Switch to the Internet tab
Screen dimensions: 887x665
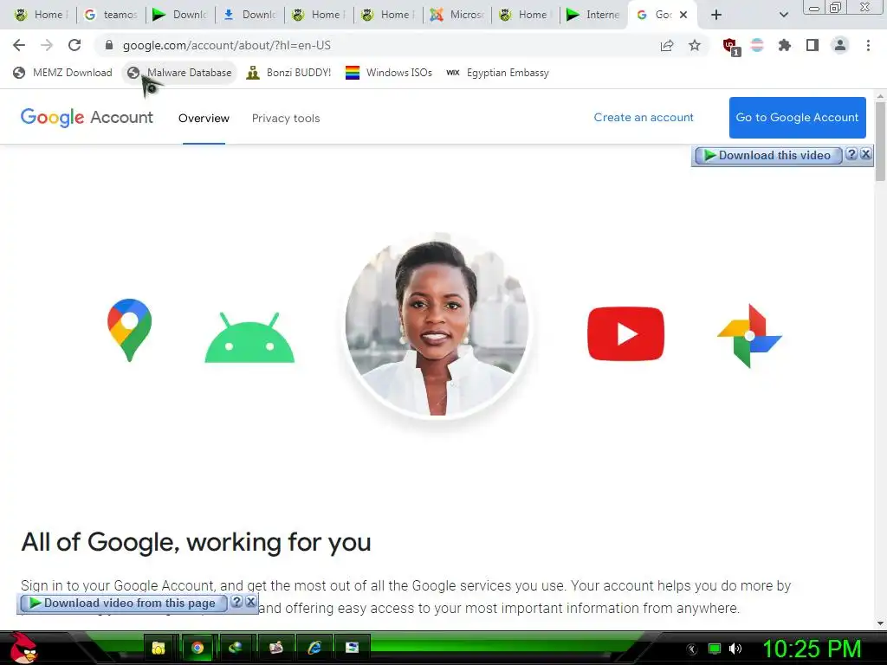click(594, 15)
